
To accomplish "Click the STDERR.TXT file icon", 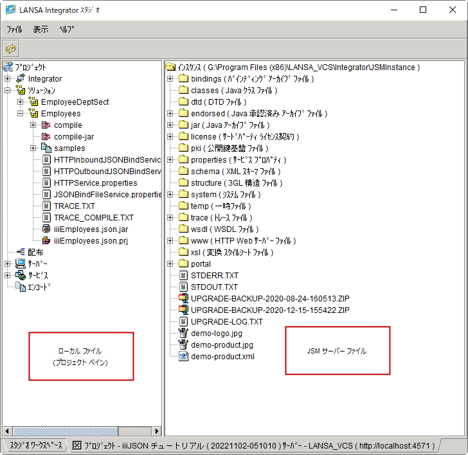I will (183, 275).
